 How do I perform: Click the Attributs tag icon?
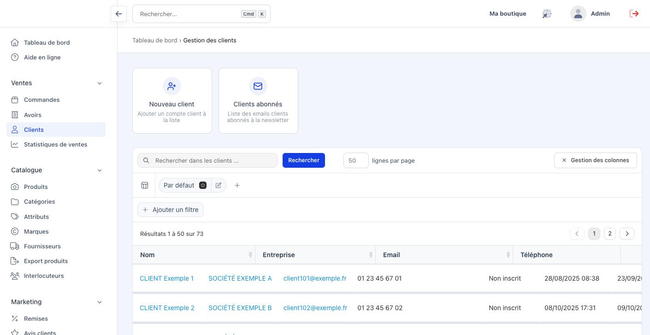(x=15, y=217)
